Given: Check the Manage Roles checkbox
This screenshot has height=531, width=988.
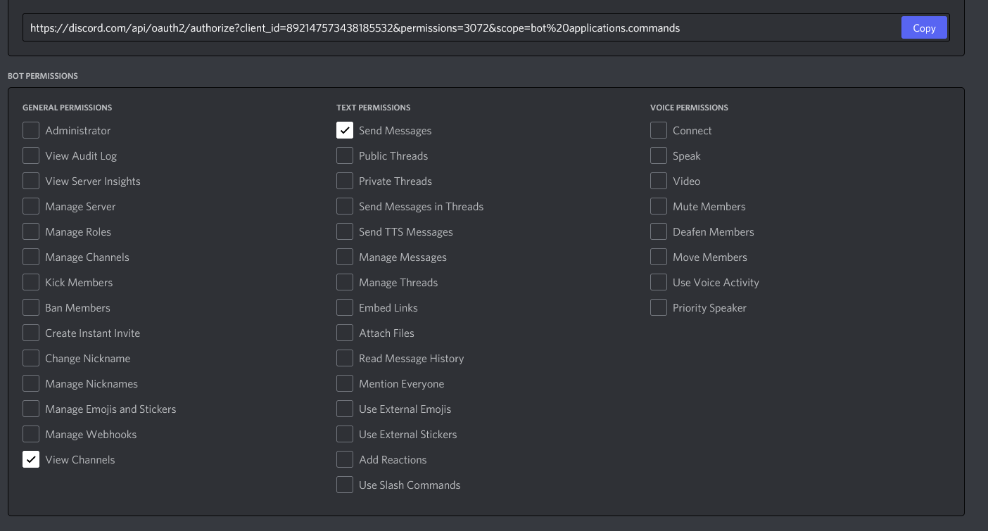Looking at the screenshot, I should tap(31, 231).
